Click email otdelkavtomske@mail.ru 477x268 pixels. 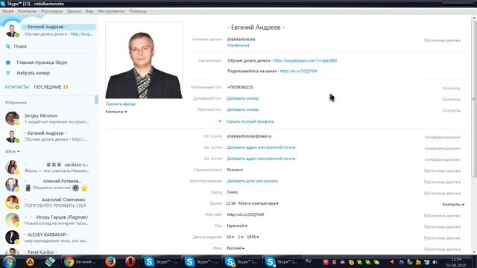[x=249, y=136]
